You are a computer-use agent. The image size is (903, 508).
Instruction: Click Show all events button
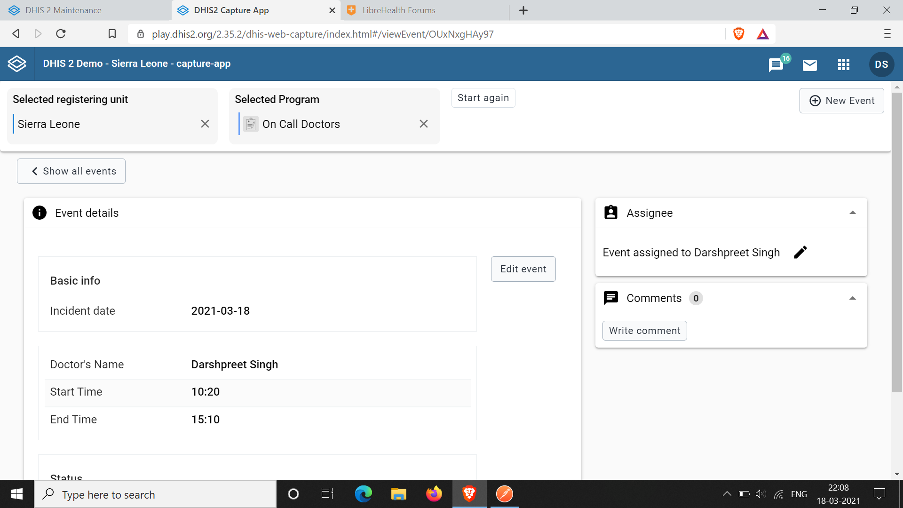click(71, 171)
